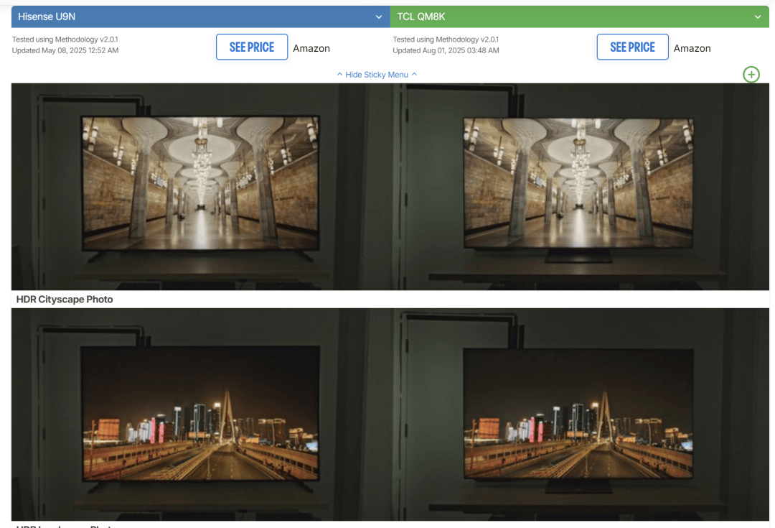This screenshot has width=775, height=528.
Task: View Hisense U9N subway station HDR photo
Action: pyautogui.click(x=201, y=187)
